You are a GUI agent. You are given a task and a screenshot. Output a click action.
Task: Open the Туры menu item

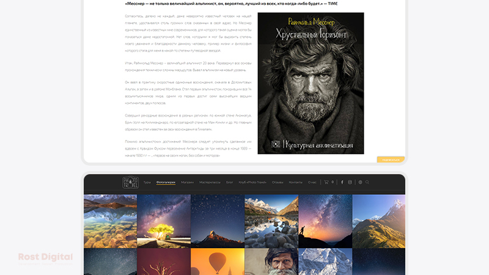[147, 182]
